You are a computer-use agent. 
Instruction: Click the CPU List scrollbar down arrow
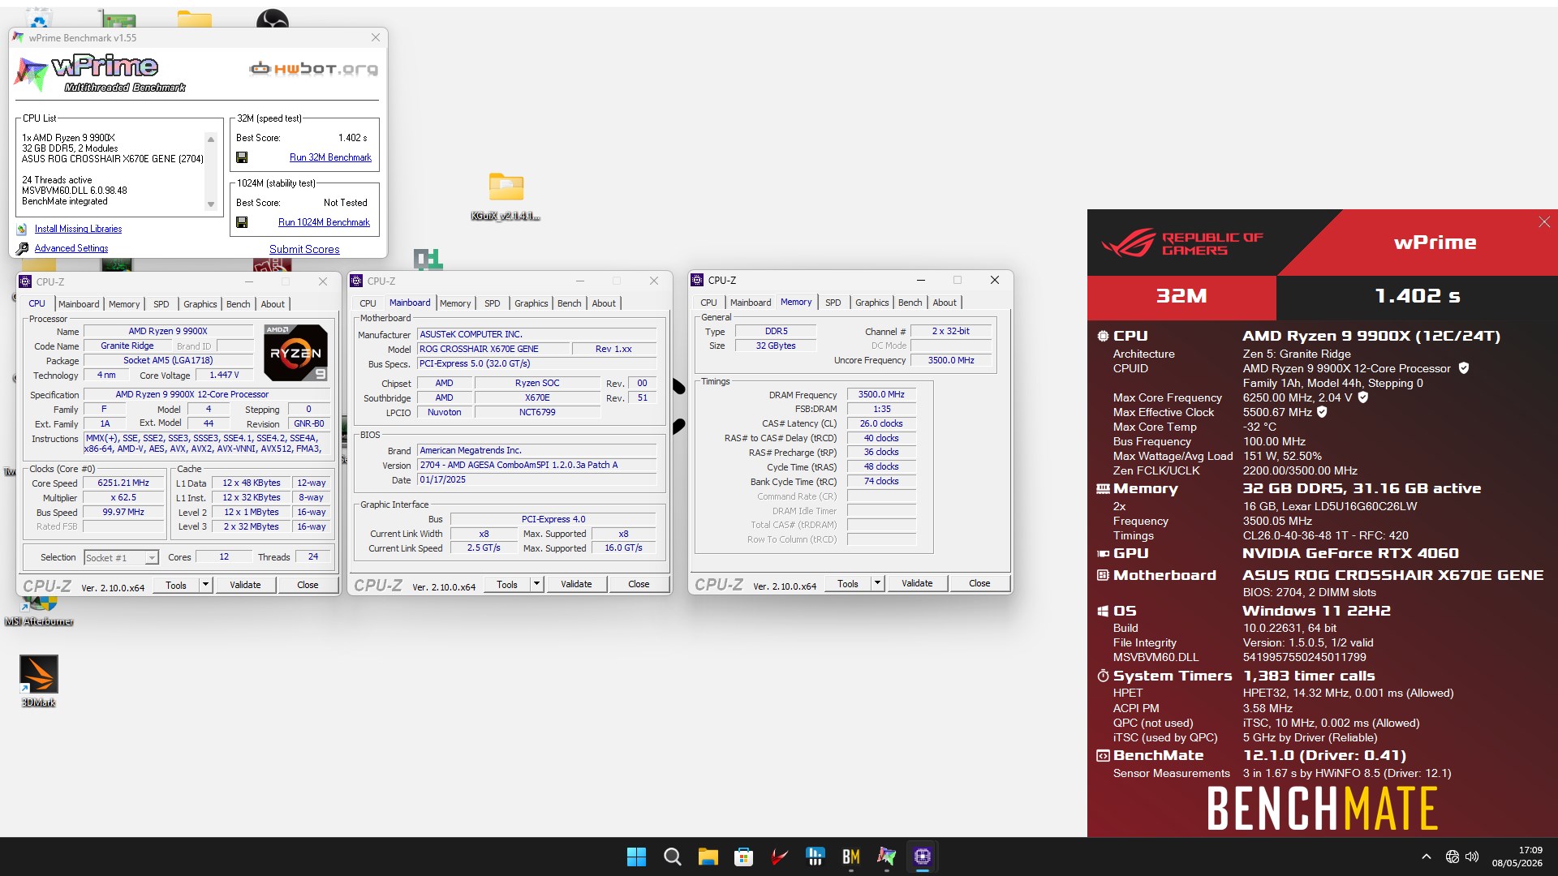(x=211, y=205)
